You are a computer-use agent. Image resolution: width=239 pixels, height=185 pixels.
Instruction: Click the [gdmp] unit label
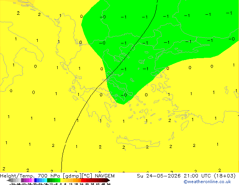(x=72, y=176)
